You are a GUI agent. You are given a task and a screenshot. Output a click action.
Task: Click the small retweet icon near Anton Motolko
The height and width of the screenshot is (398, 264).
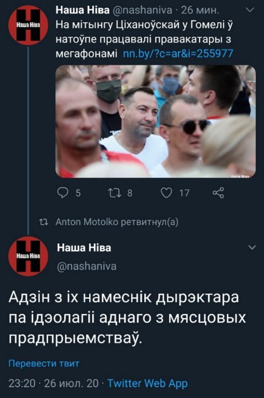click(x=44, y=222)
